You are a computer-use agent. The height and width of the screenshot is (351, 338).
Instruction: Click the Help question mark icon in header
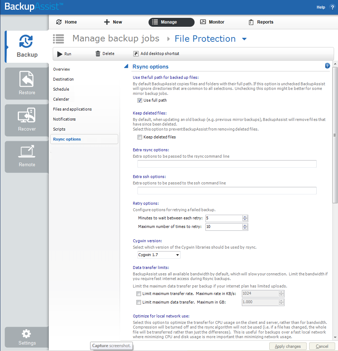point(332,7)
